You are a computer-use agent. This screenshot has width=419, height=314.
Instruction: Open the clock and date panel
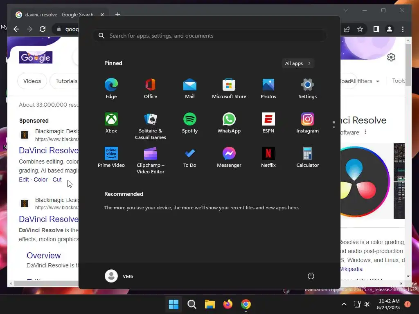(x=389, y=304)
